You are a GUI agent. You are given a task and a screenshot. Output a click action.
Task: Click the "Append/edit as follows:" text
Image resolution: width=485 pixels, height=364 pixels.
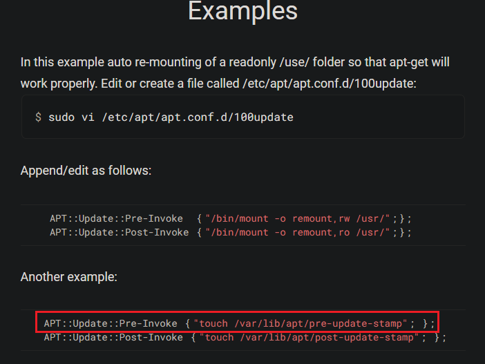click(86, 171)
